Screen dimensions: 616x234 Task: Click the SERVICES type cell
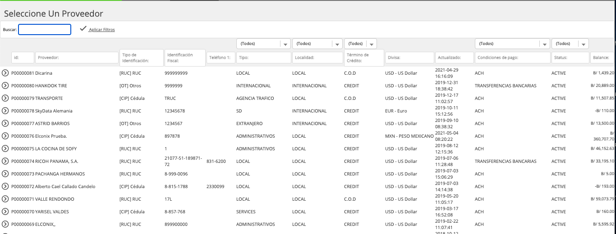click(246, 211)
